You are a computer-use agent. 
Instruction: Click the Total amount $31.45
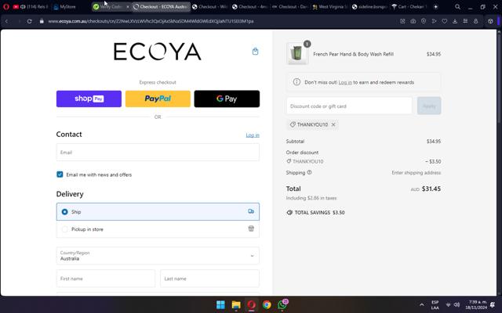[431, 189]
